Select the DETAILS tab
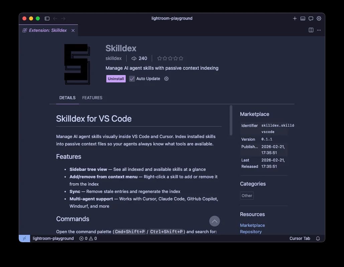Viewport: 344px width, 267px height. [x=67, y=98]
